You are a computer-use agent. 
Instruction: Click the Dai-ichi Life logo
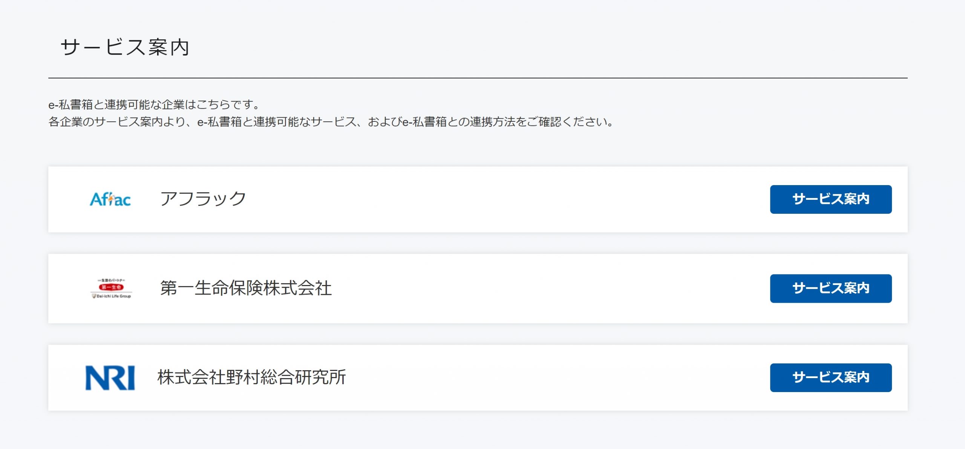click(x=111, y=289)
